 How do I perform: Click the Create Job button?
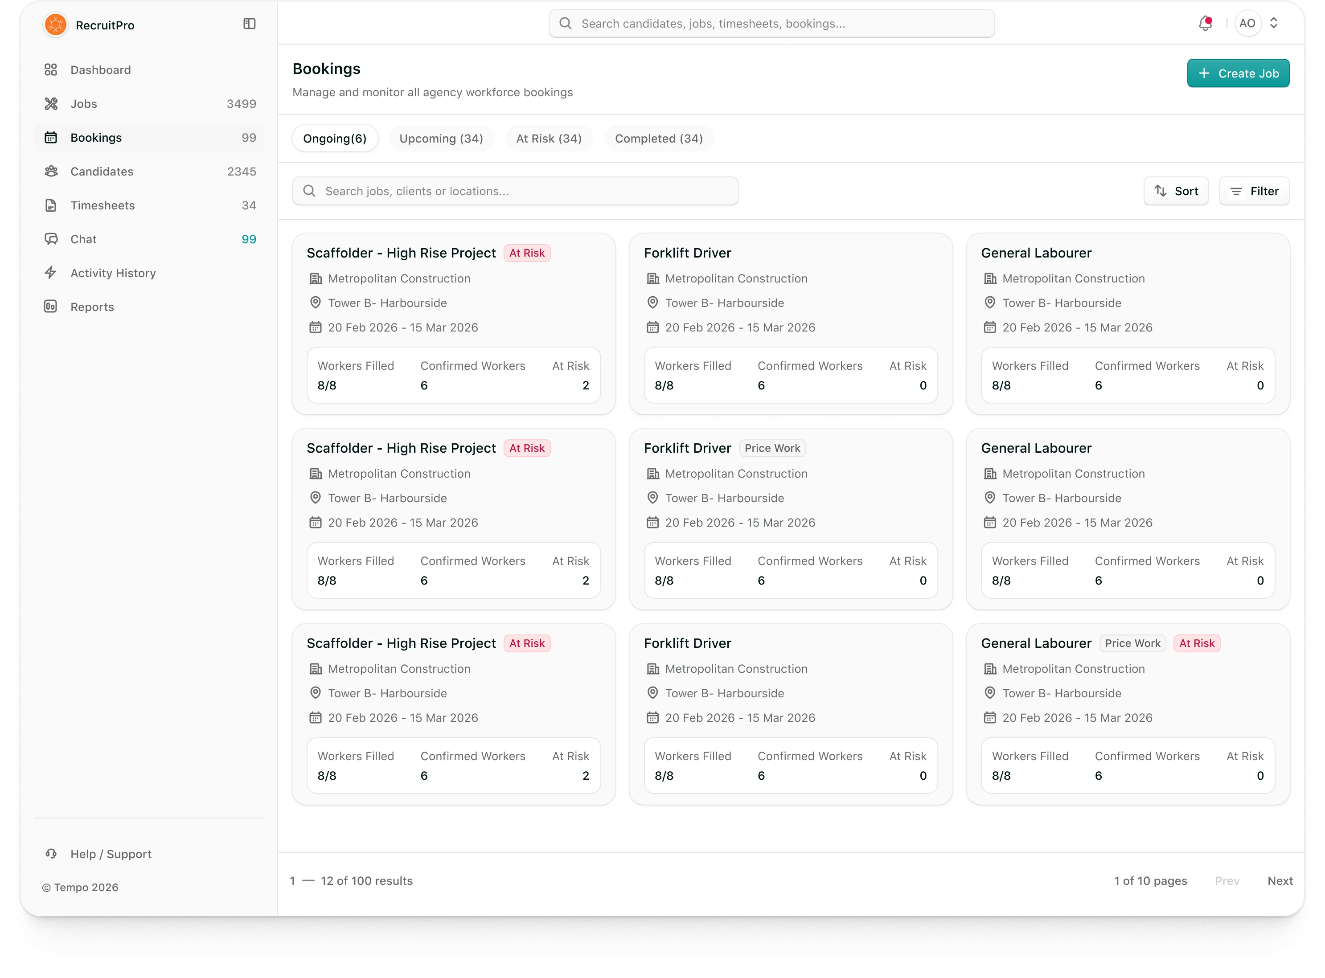1238,74
